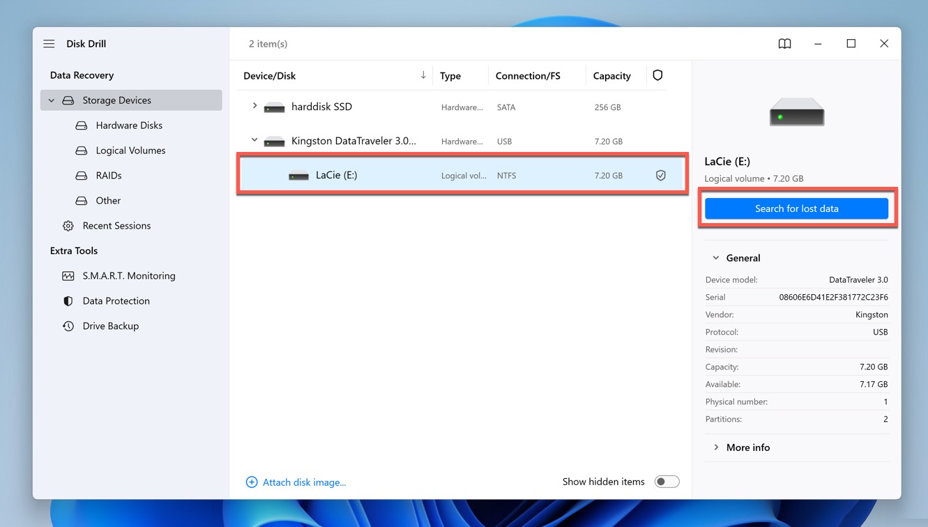The width and height of the screenshot is (928, 527).
Task: Click the plus icon beside Attach disk image
Action: (252, 482)
